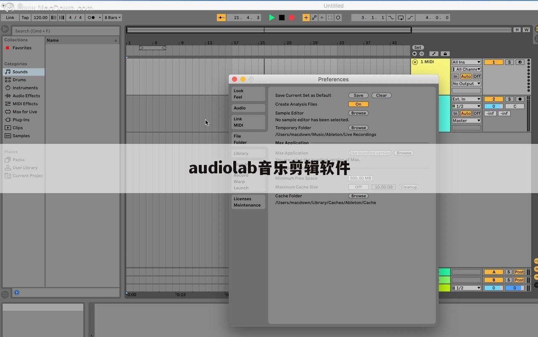Select the Sounds category
This screenshot has height=337, width=538.
pyautogui.click(x=24, y=72)
